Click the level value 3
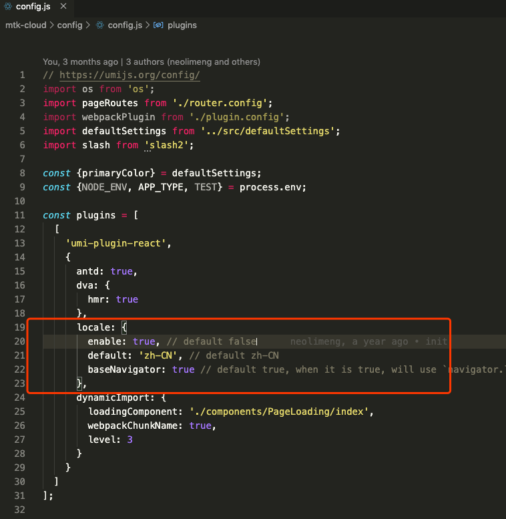The width and height of the screenshot is (506, 519). coord(130,440)
